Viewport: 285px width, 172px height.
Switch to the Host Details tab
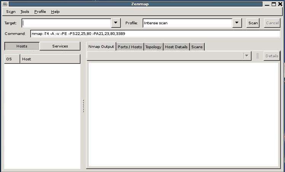(176, 47)
